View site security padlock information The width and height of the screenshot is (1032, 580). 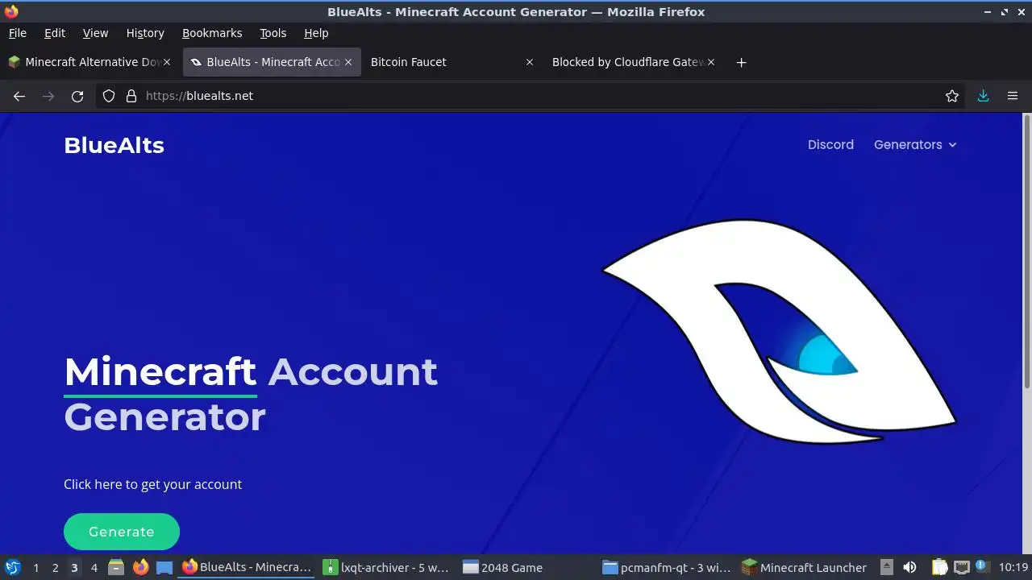[x=131, y=96]
